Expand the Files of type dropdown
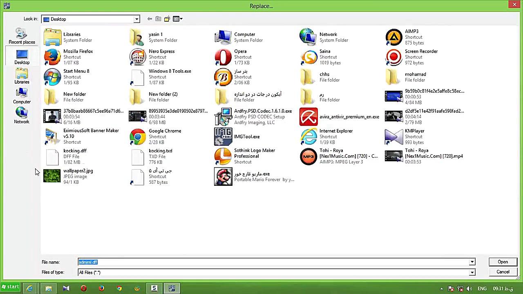 pos(472,272)
